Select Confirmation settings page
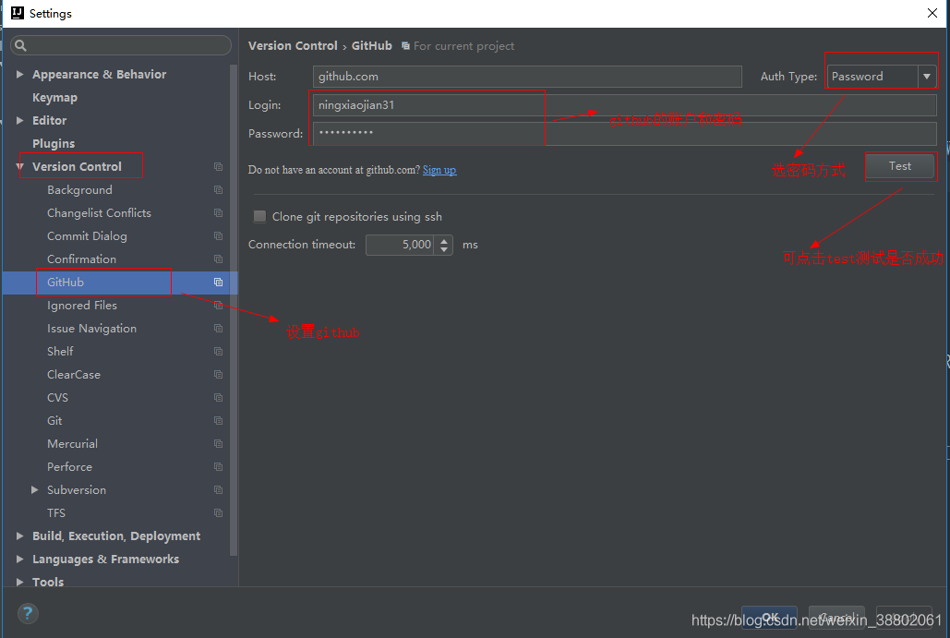950x638 pixels. click(82, 259)
